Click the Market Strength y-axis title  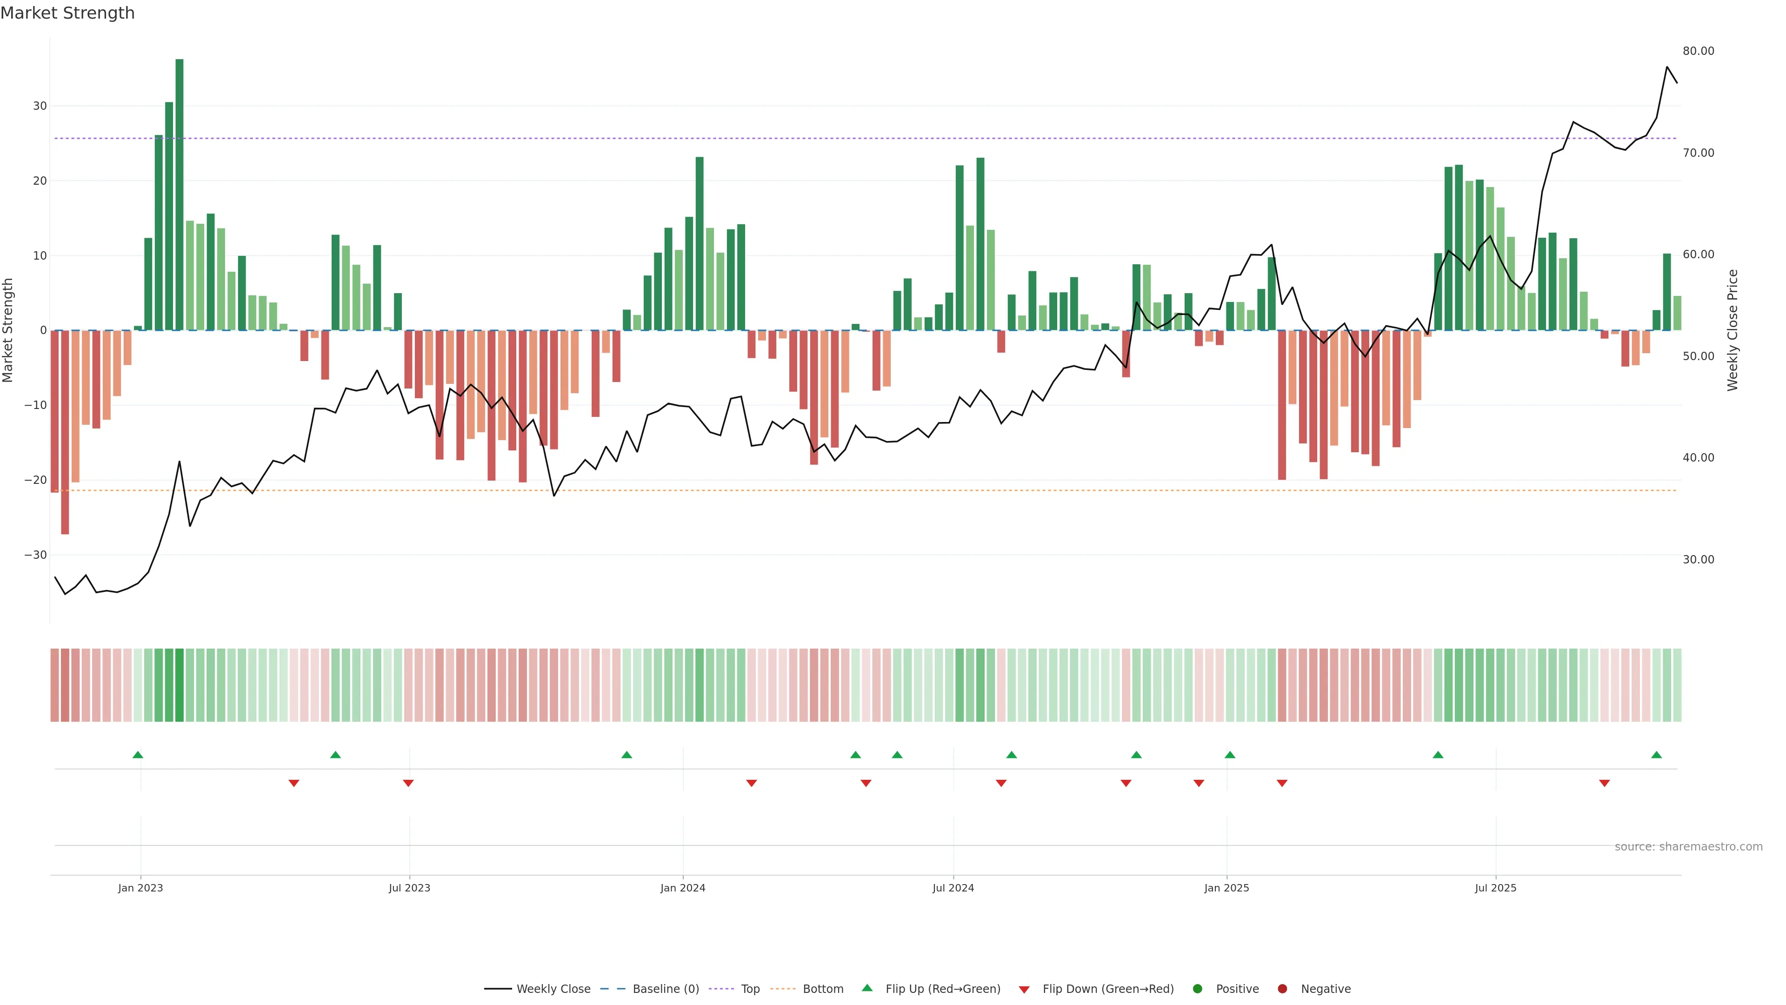8,330
